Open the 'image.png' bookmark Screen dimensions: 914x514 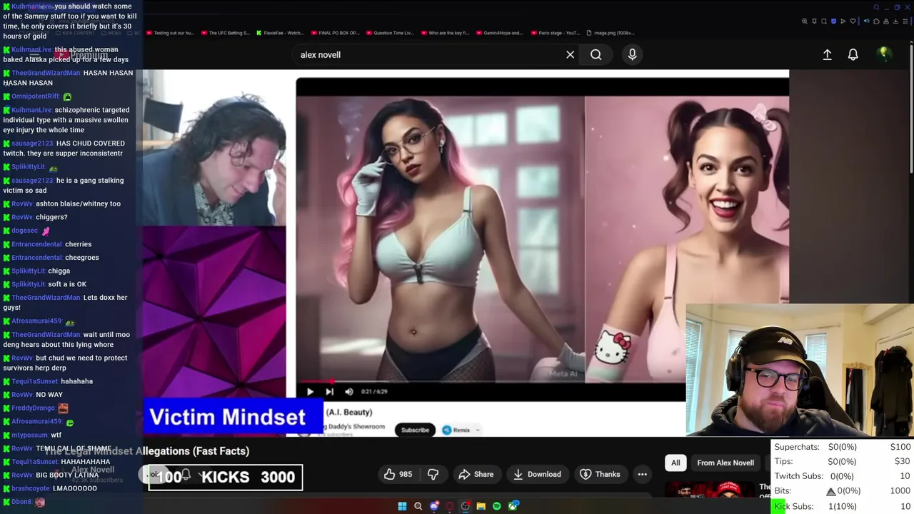tap(611, 33)
